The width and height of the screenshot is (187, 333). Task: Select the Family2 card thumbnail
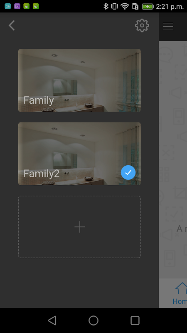pyautogui.click(x=79, y=154)
